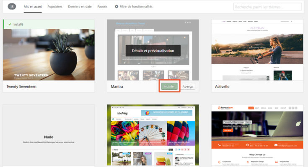Viewport: 308px width, 167px height.
Task: Click the Mantra theme name
Action: click(x=117, y=86)
